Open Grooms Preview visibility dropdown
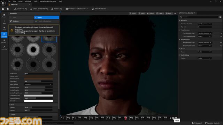 pyautogui.click(x=205, y=52)
